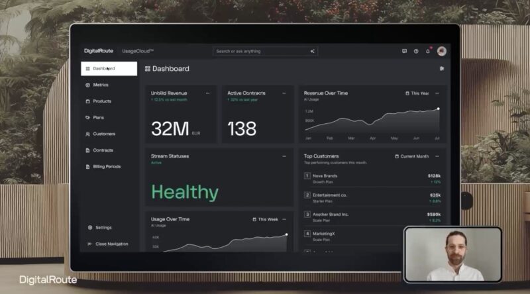Click the Revenue Over Time chart endpoint
Image resolution: width=530 pixels, height=294 pixels.
tap(439, 109)
